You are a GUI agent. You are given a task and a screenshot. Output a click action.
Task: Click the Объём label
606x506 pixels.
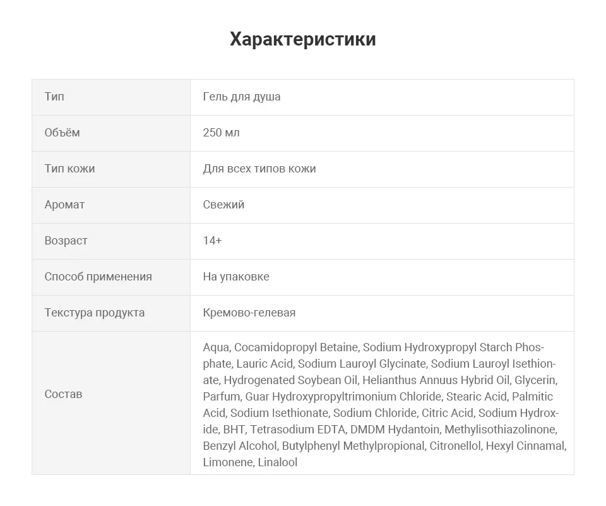62,133
